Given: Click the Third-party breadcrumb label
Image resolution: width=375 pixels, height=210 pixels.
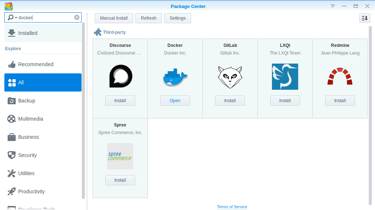Looking at the screenshot, I should tap(114, 32).
